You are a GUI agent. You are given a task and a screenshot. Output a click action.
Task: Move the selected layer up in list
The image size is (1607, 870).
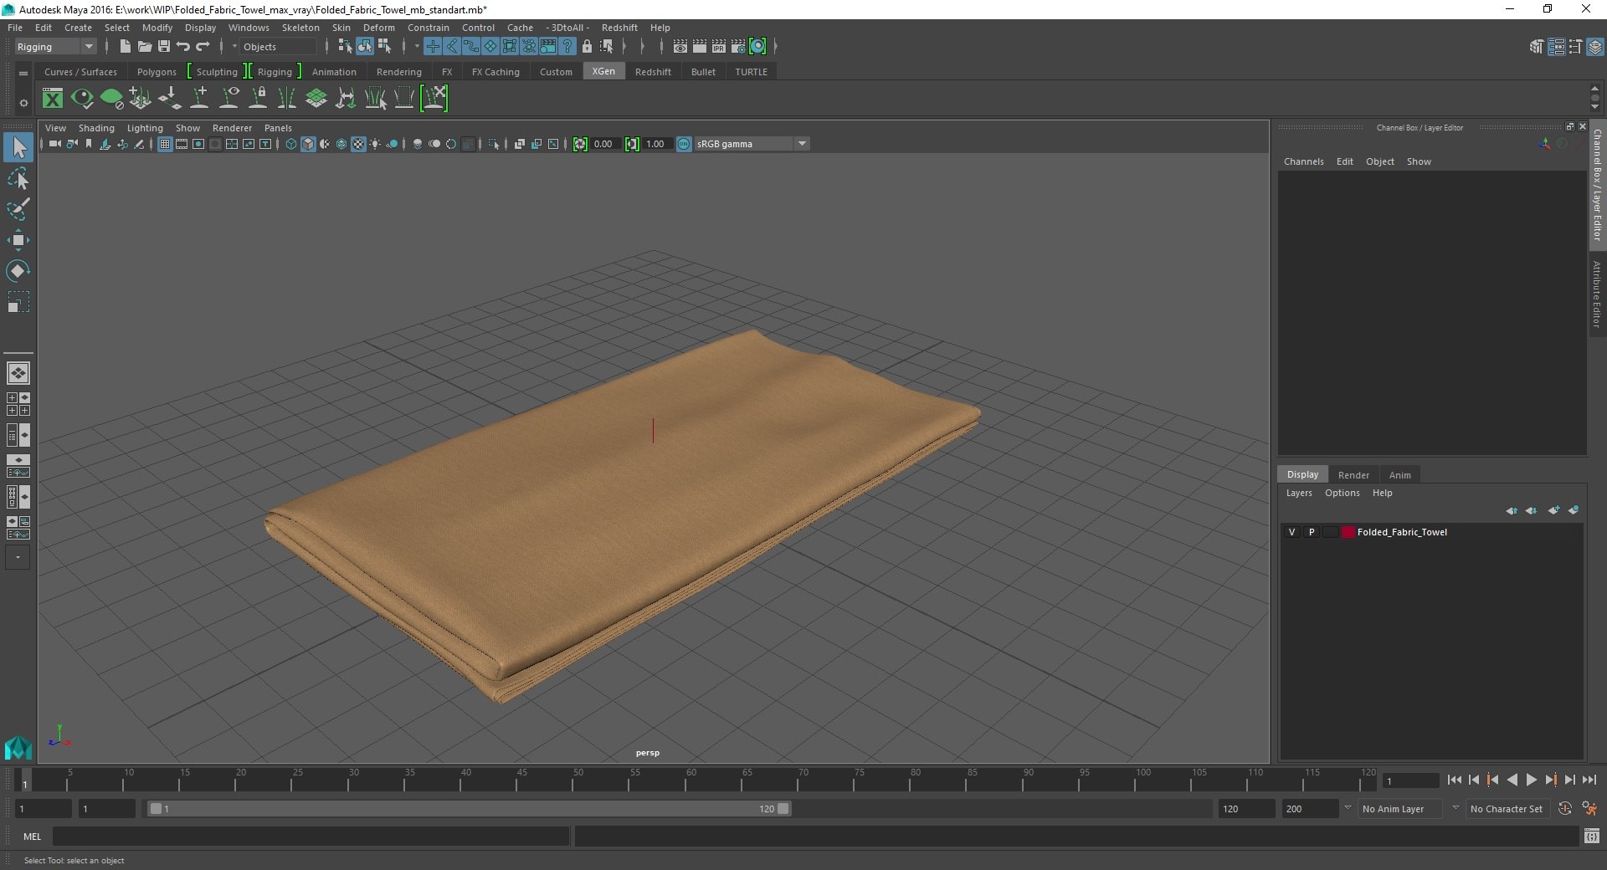click(1512, 510)
